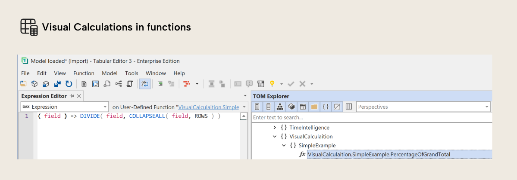Image resolution: width=517 pixels, height=180 pixels.
Task: Expand the TimeIntelligence tree node
Action: (x=275, y=128)
